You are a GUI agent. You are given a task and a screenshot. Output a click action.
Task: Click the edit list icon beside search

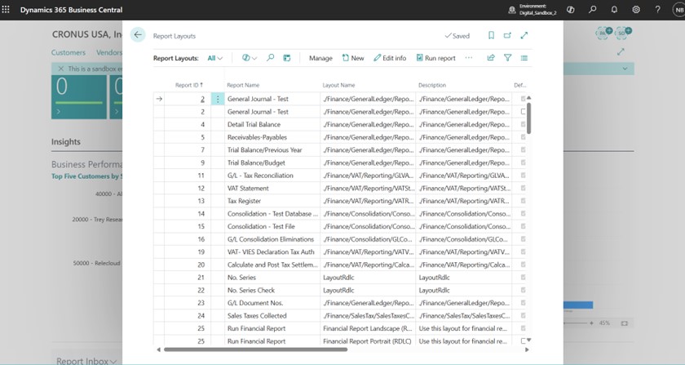pyautogui.click(x=286, y=58)
